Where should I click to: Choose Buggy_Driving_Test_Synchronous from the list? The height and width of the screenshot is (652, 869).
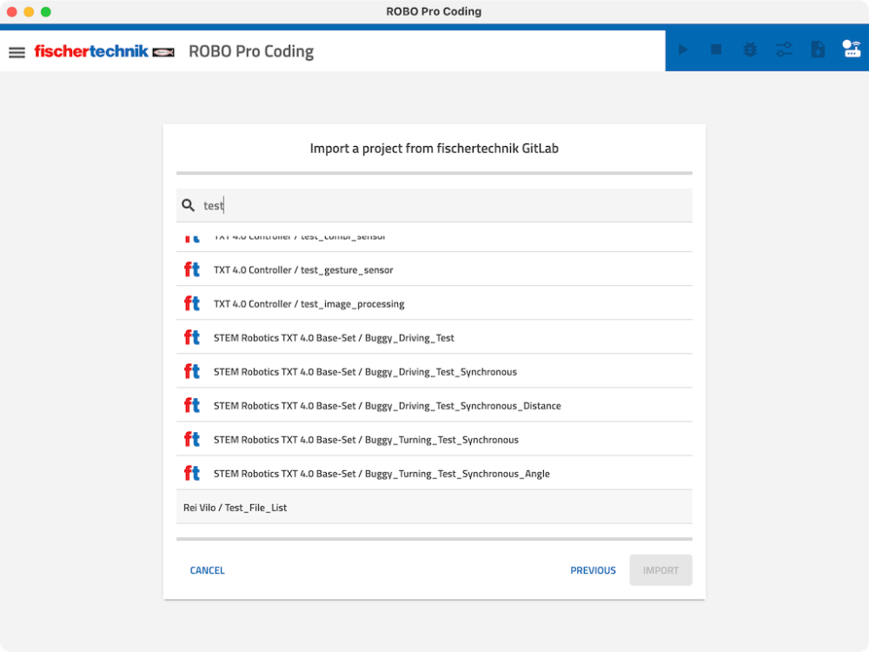tap(365, 372)
